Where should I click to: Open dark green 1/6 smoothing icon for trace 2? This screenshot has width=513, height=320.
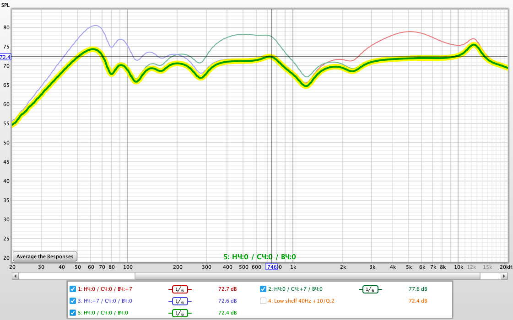[370, 289]
